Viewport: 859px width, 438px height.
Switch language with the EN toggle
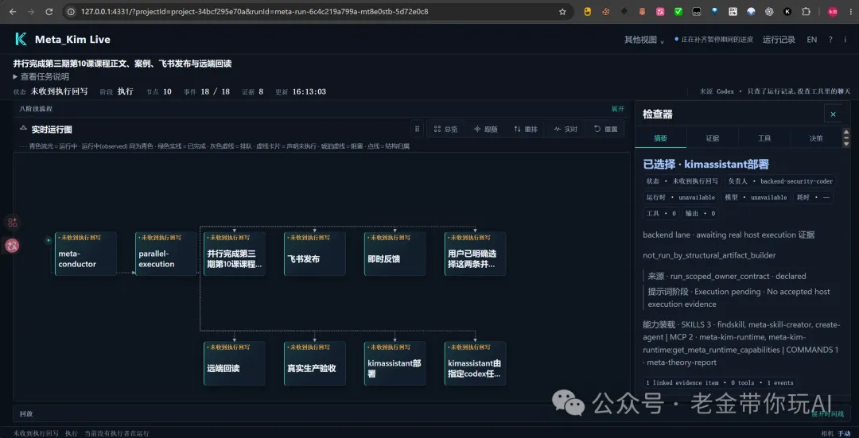pos(812,40)
